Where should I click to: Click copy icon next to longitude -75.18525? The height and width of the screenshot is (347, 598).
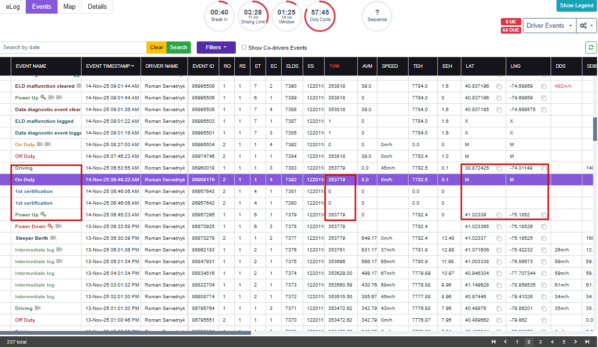point(544,238)
